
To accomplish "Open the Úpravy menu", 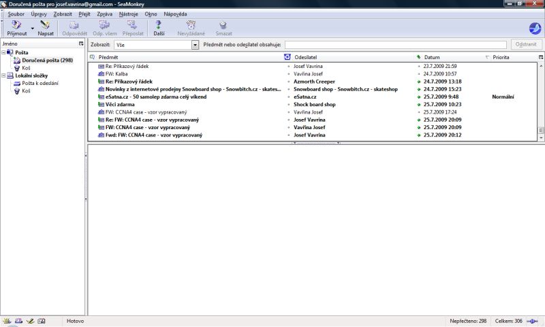I will tap(39, 14).
